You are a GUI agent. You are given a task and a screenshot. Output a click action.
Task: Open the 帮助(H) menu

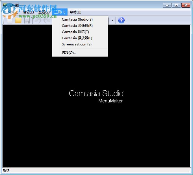click(75, 12)
